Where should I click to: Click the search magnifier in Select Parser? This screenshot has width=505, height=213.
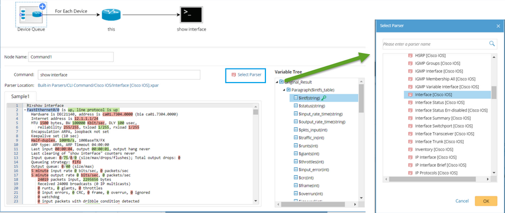(x=492, y=43)
